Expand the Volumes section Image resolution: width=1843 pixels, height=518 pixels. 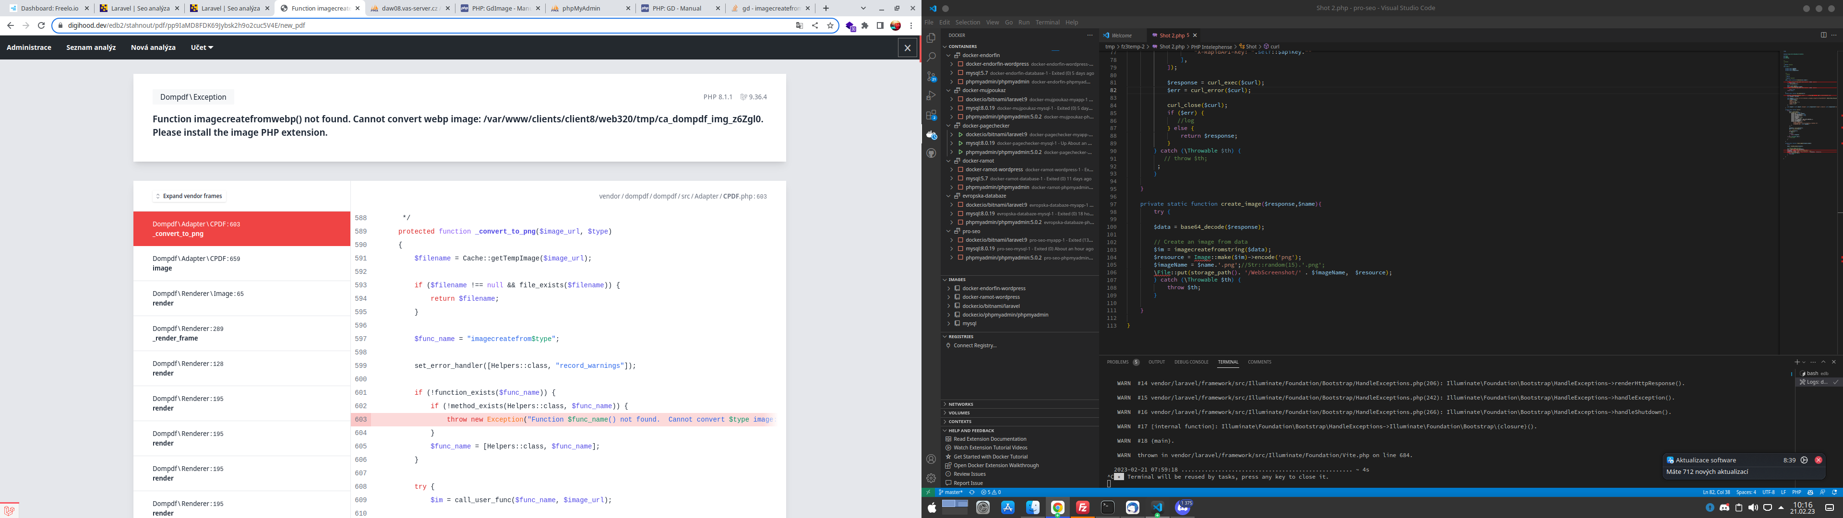959,413
